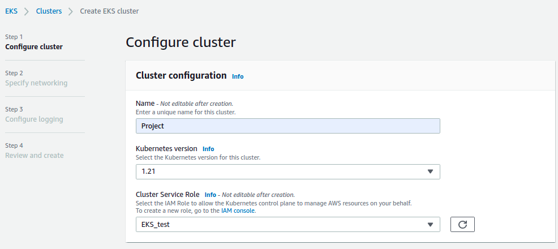
Task: Go to EKS breadcrumb link
Action: (x=11, y=11)
